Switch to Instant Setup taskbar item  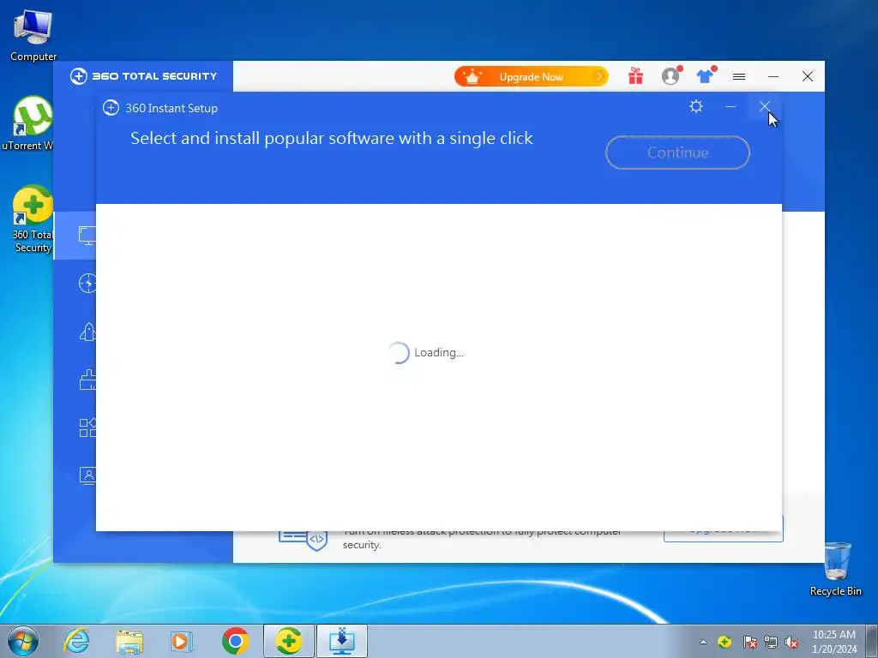coord(341,641)
